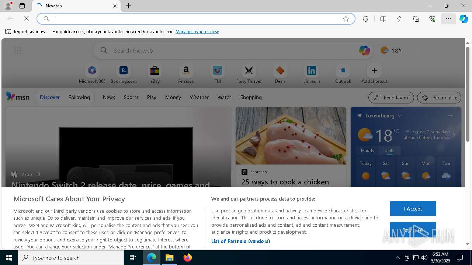Open TUI shortcut
Screen dimensions: 472x265
click(218, 74)
